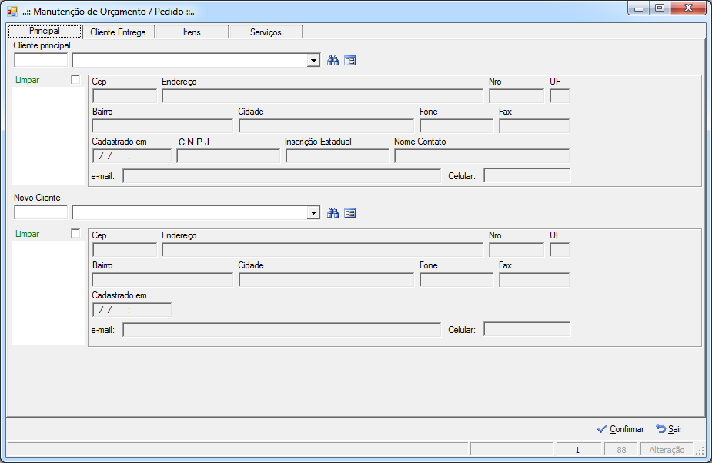This screenshot has height=463, width=712.
Task: Focus the Cliente principal code input field
Action: click(41, 60)
